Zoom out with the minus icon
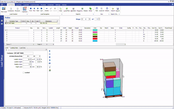This screenshot has width=174, height=109. (50, 54)
